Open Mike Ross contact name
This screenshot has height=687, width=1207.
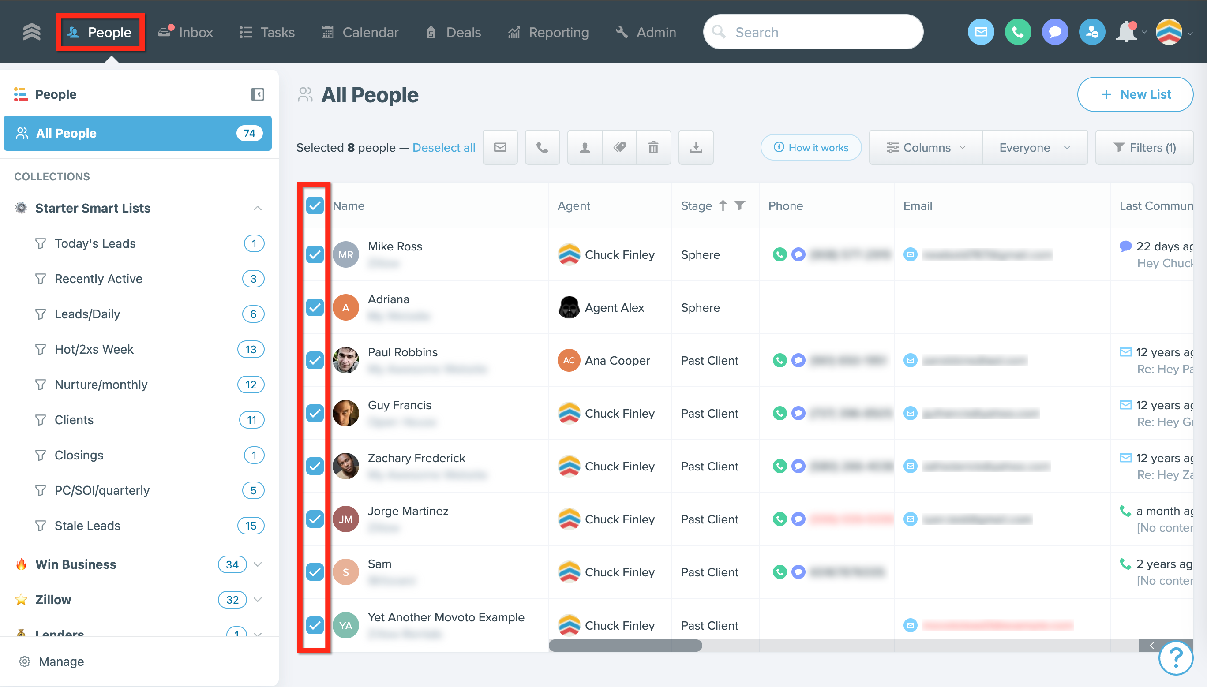click(x=395, y=246)
